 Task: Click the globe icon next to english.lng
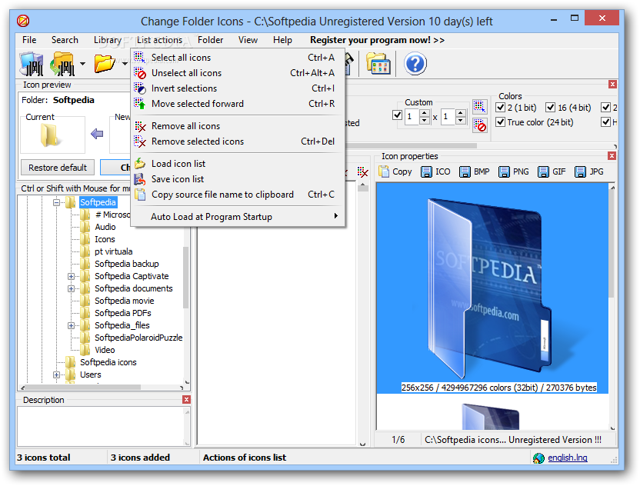click(538, 458)
